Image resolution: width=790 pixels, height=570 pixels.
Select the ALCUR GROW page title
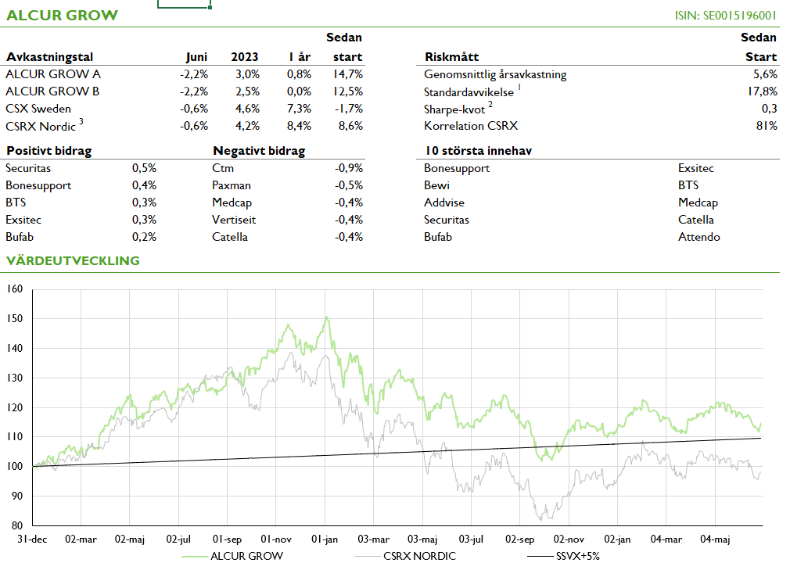tap(62, 16)
